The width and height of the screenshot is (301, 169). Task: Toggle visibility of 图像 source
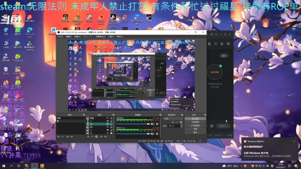tap(108, 118)
